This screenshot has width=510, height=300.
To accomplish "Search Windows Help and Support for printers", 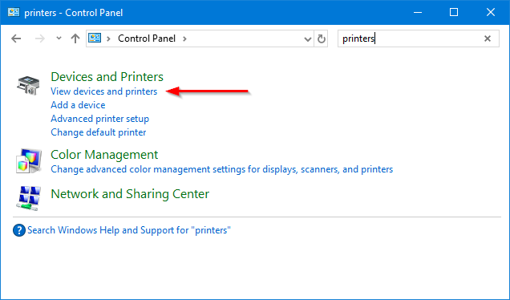I will pyautogui.click(x=129, y=230).
